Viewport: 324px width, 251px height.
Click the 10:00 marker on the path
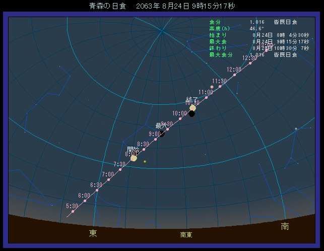(x=180, y=118)
